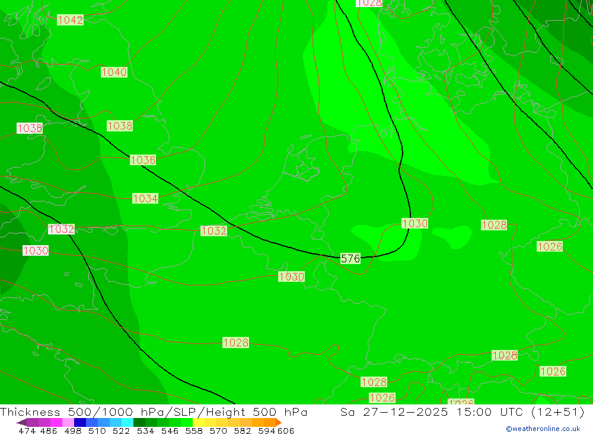Click the 1038 isobar label

(120, 126)
